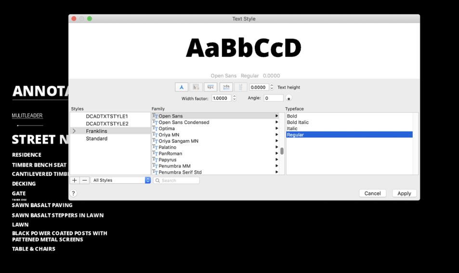Close the Text Style dialog with red button
The height and width of the screenshot is (273, 459).
[74, 19]
